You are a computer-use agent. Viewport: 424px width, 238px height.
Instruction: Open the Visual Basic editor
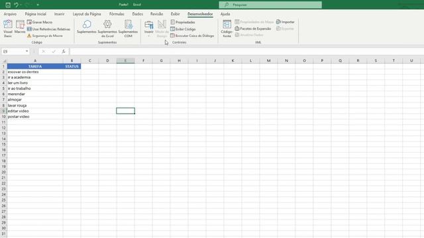tap(8, 28)
